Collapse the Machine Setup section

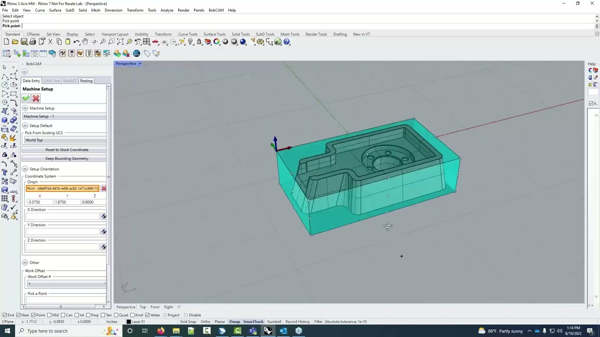[x=25, y=108]
